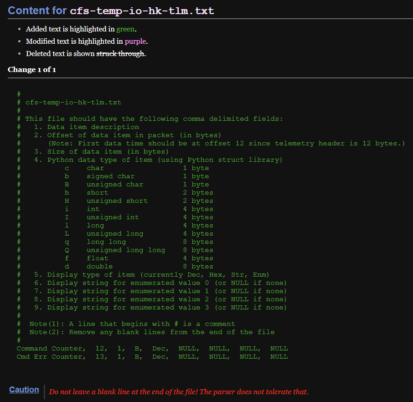The image size is (413, 402).
Task: Click the Size of data item line
Action: click(x=101, y=152)
